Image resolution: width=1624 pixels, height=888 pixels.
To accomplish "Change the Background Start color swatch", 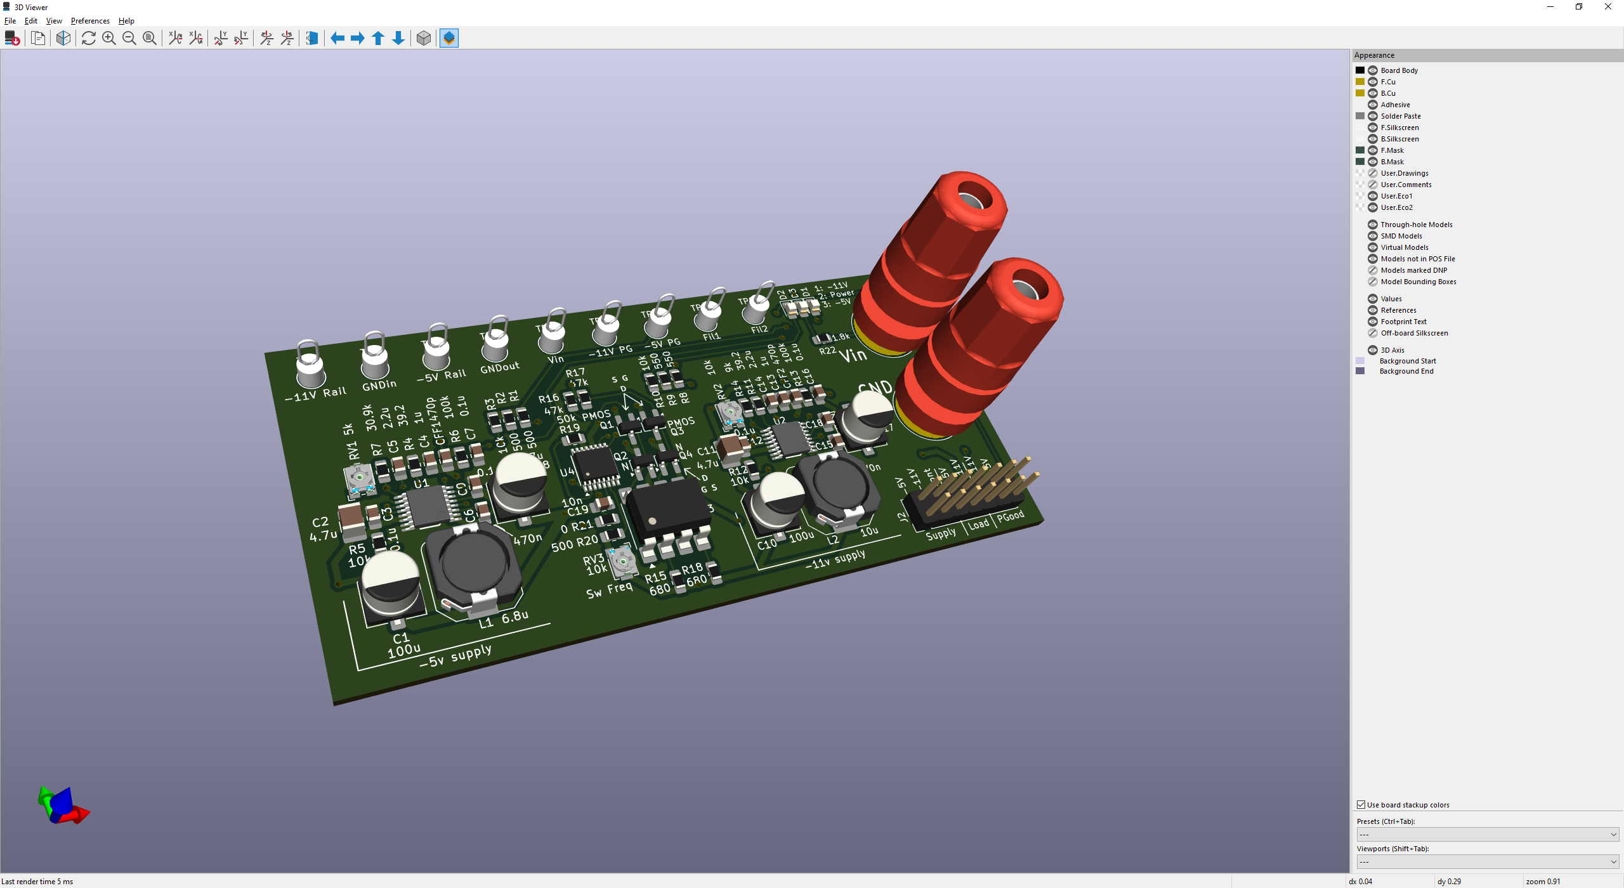I will 1360,360.
